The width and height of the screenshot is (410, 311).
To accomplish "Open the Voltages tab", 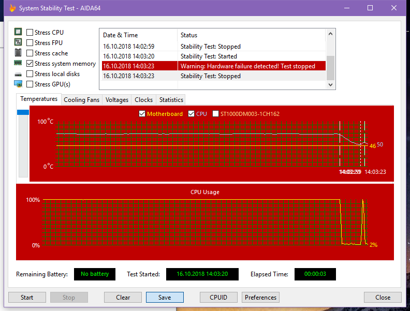I will [117, 100].
